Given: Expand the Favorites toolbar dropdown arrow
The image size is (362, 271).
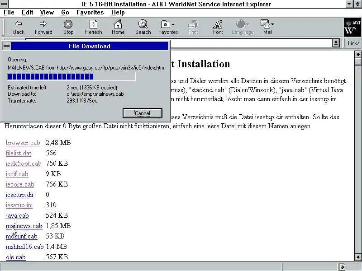Looking at the screenshot, I should (173, 24).
